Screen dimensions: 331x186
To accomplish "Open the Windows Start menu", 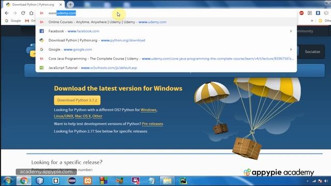I will click(8, 181).
